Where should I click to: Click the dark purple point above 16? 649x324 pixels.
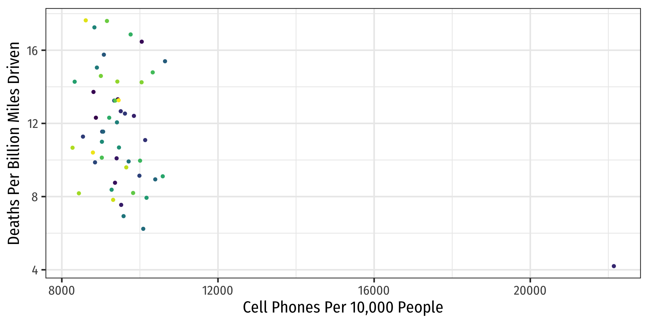coord(142,42)
